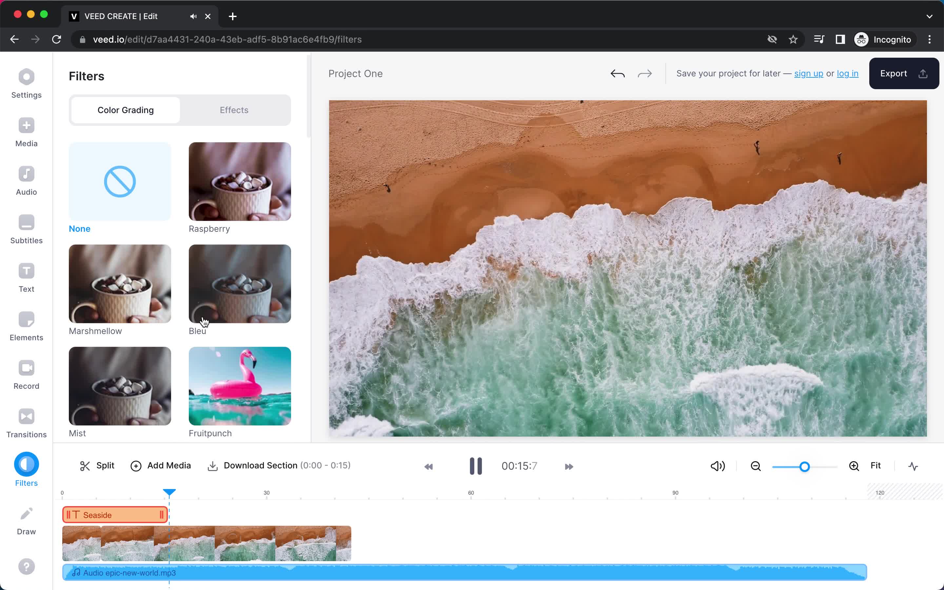This screenshot has width=944, height=590.
Task: Pause the video playback
Action: click(476, 466)
